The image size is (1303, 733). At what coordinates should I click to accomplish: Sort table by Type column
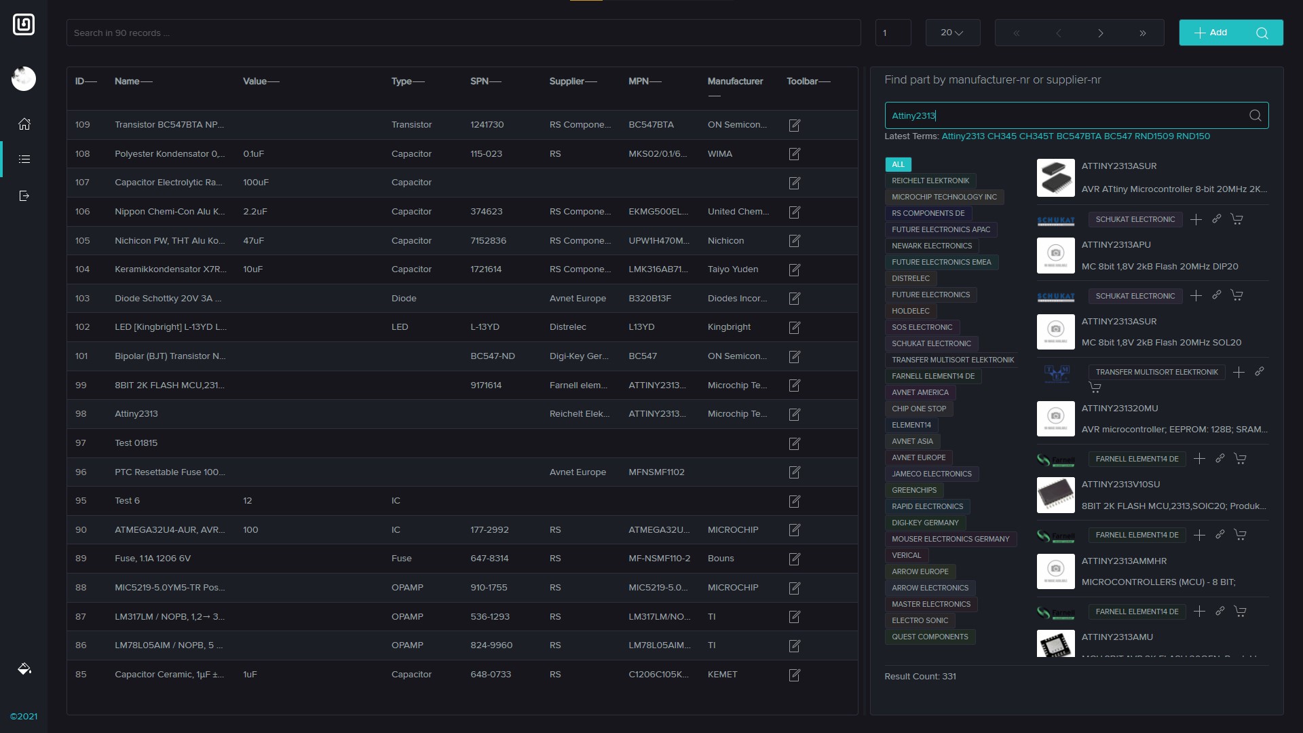pyautogui.click(x=408, y=81)
